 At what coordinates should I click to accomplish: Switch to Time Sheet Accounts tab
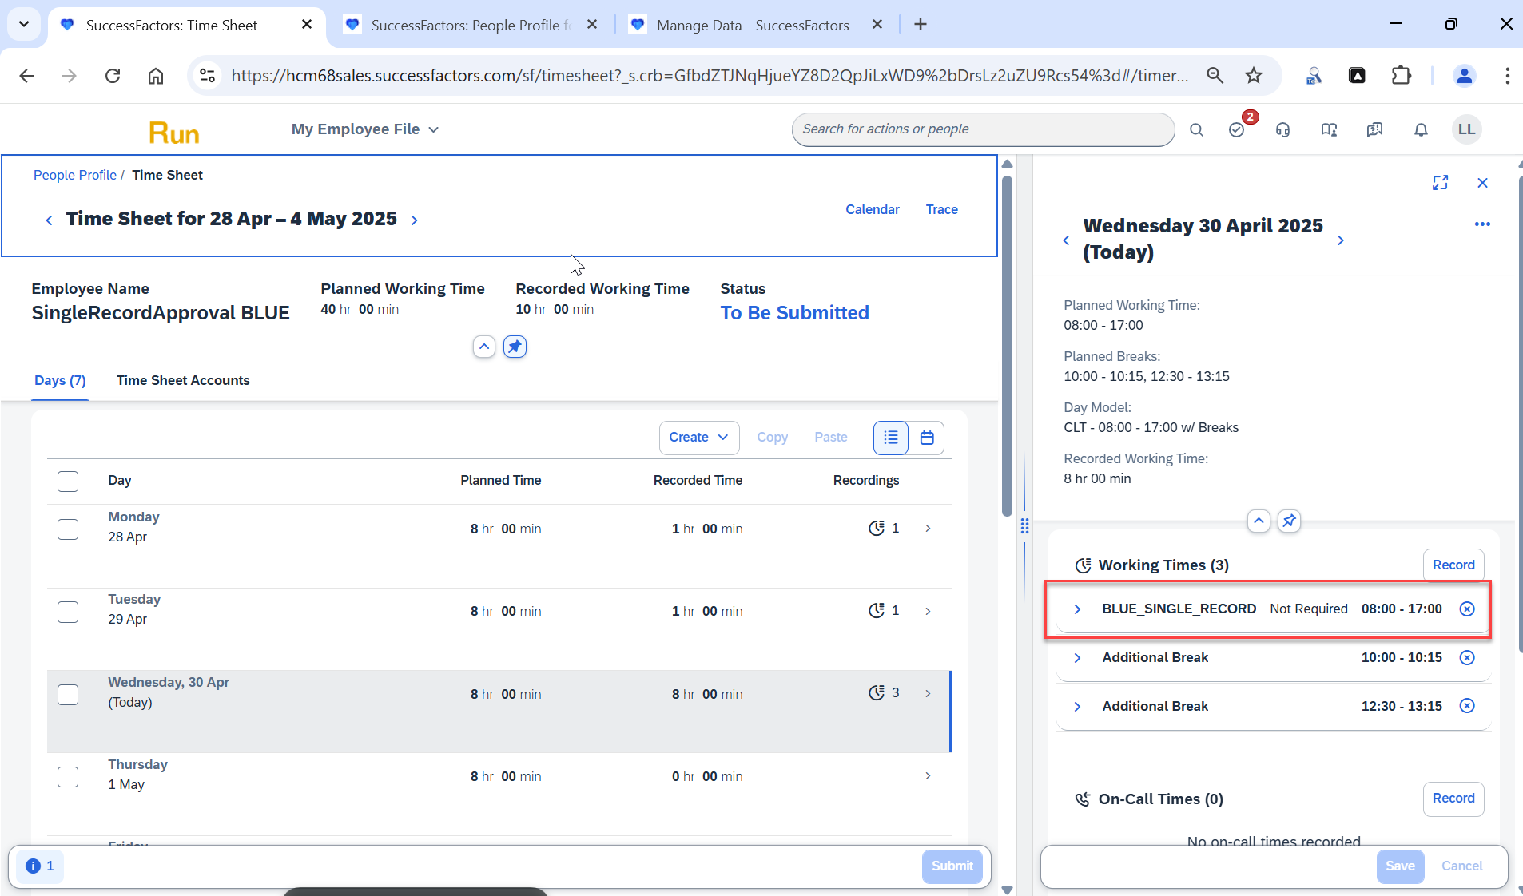click(183, 381)
